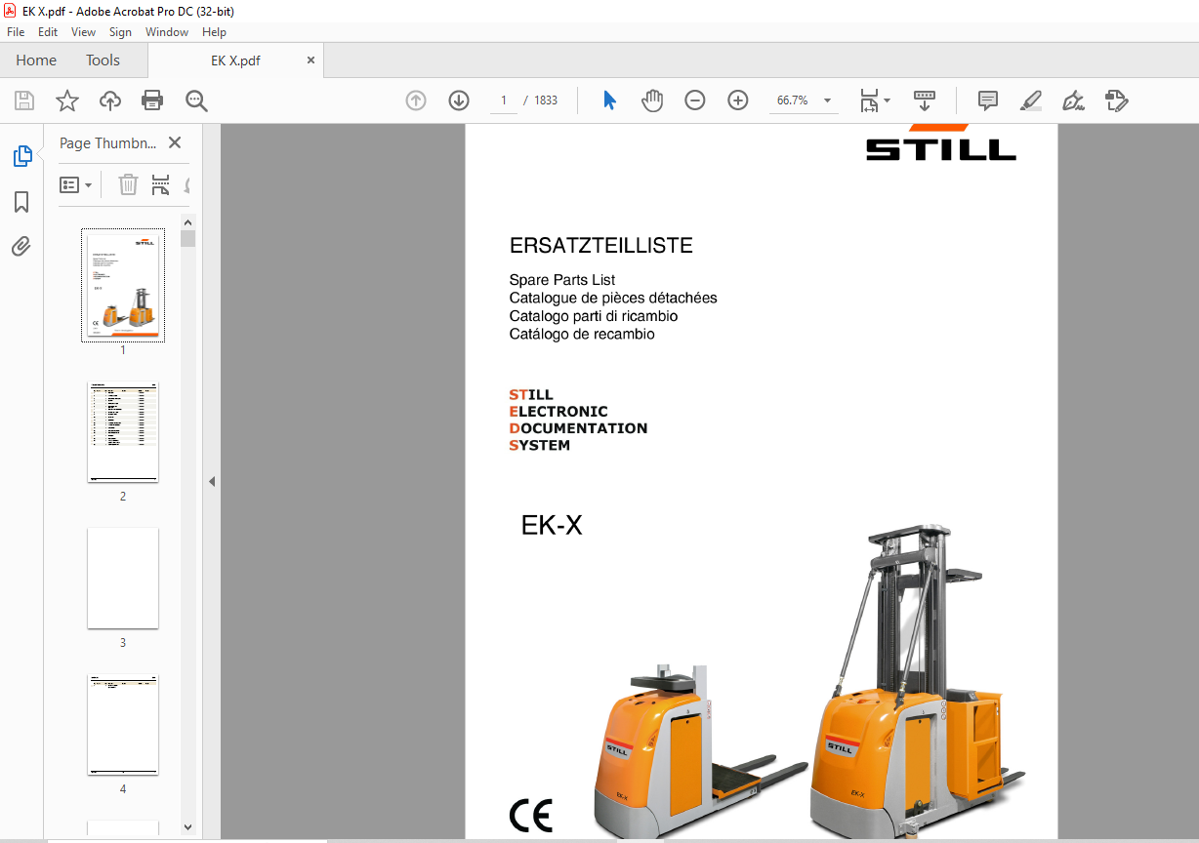Open the Bookmarks panel icon
The image size is (1199, 843).
[21, 202]
